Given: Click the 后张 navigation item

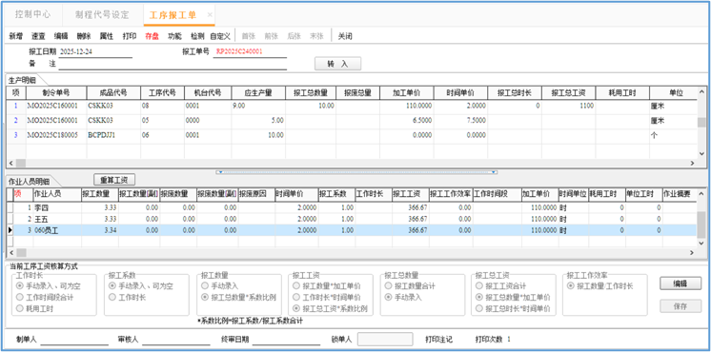Looking at the screenshot, I should tap(294, 37).
